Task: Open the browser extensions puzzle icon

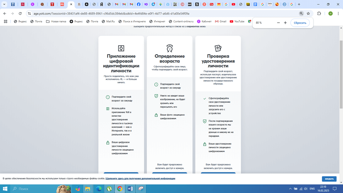Action: [x=319, y=13]
